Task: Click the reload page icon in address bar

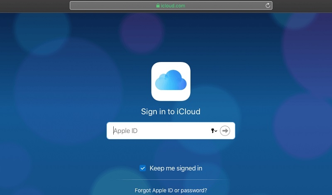Action: [268, 5]
